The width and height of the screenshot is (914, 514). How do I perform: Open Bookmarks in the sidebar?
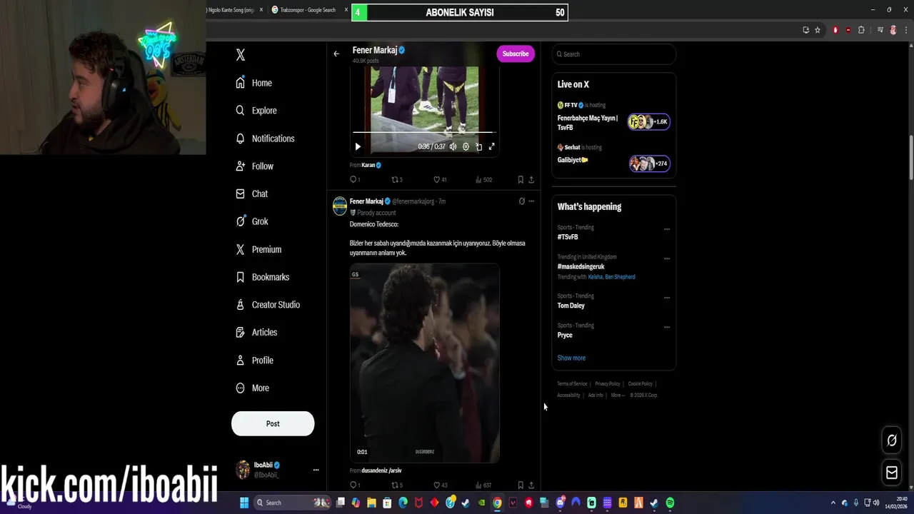pos(263,277)
